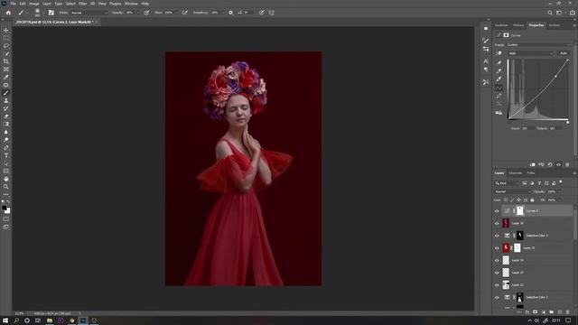The width and height of the screenshot is (578, 325).
Task: Select the Crop tool
Action: (6, 61)
